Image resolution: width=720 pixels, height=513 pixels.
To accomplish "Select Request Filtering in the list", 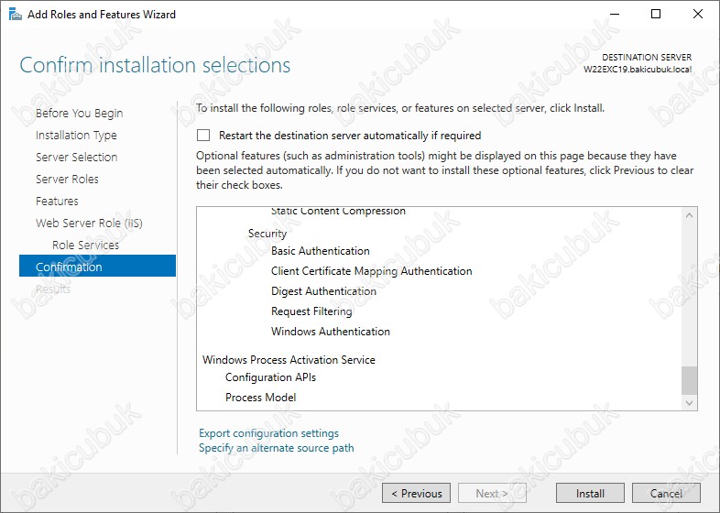I will pyautogui.click(x=311, y=311).
